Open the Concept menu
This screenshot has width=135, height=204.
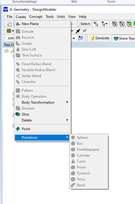click(x=35, y=17)
